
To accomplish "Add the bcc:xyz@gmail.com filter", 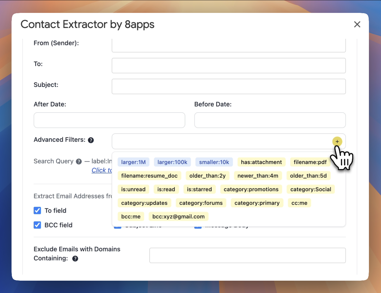I will point(178,216).
